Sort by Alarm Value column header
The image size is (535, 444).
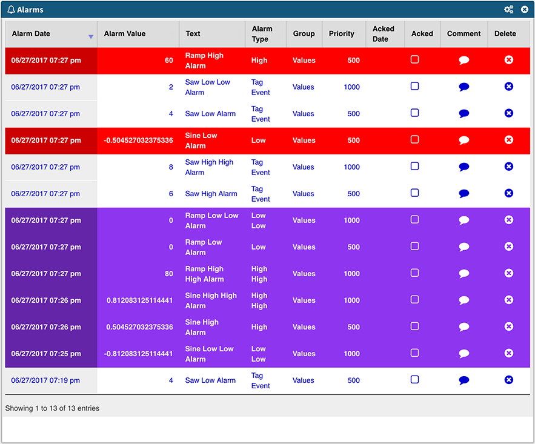tap(125, 34)
